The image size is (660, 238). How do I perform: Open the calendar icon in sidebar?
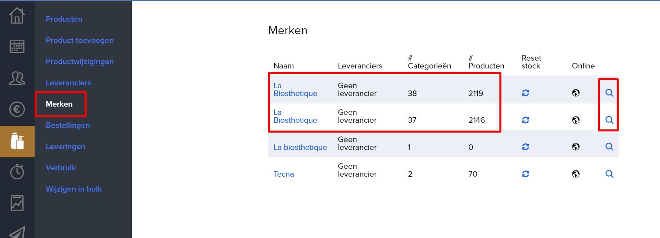pyautogui.click(x=17, y=46)
